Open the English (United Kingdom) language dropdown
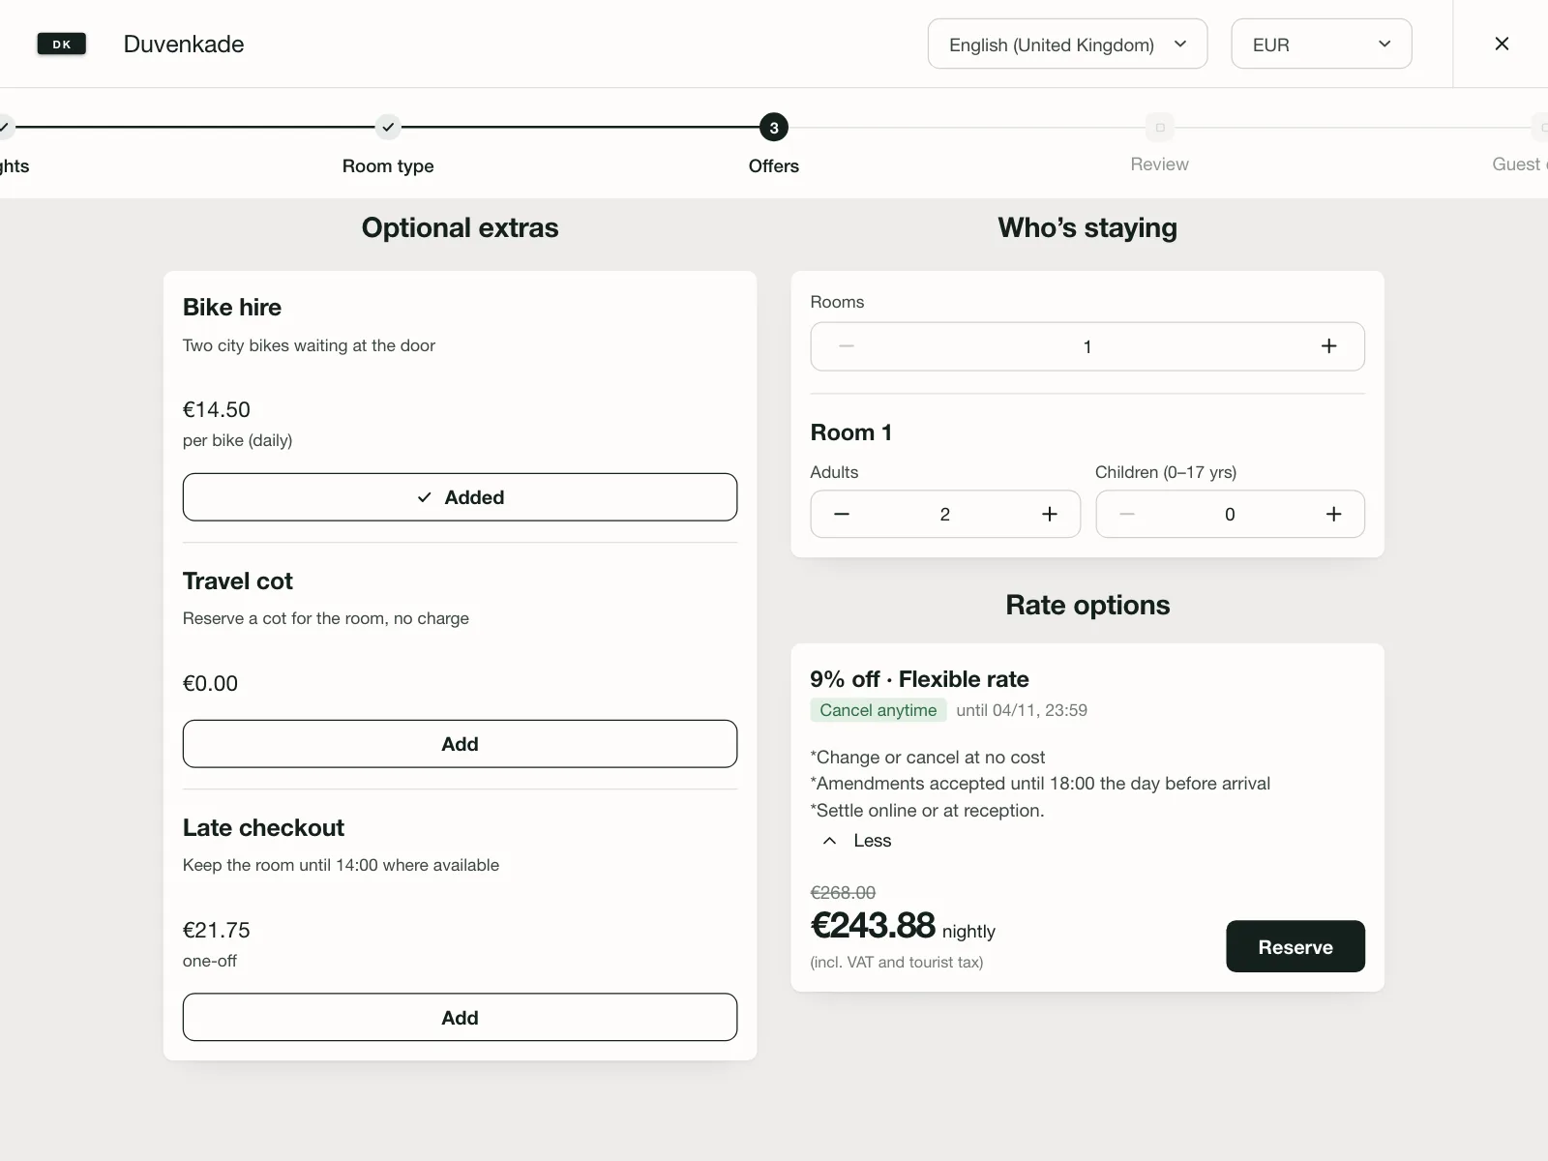 (1067, 45)
